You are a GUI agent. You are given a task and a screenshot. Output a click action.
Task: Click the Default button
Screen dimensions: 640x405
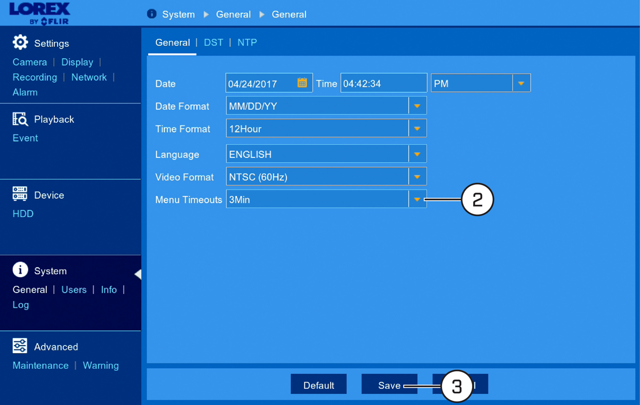tap(318, 385)
